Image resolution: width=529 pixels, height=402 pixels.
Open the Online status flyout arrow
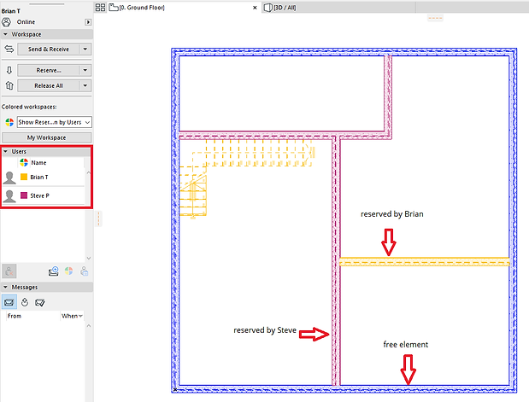(x=88, y=22)
